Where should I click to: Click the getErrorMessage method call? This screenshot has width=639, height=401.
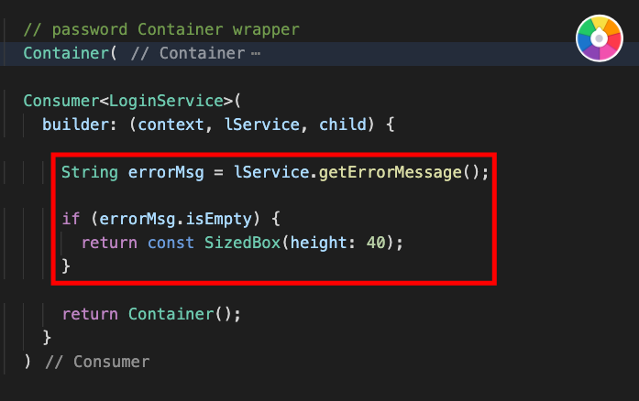click(390, 172)
